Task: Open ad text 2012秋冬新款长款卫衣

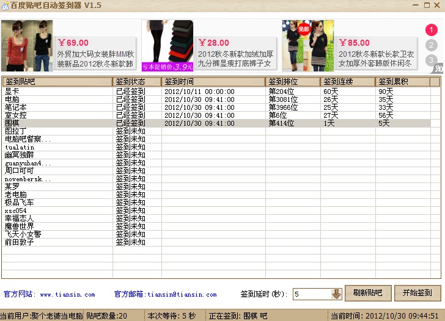Action: tap(377, 54)
